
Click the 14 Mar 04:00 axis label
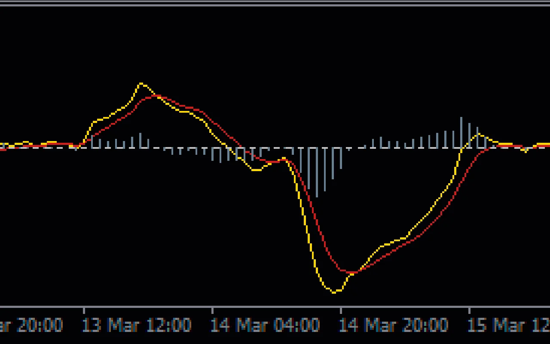pyautogui.click(x=265, y=326)
